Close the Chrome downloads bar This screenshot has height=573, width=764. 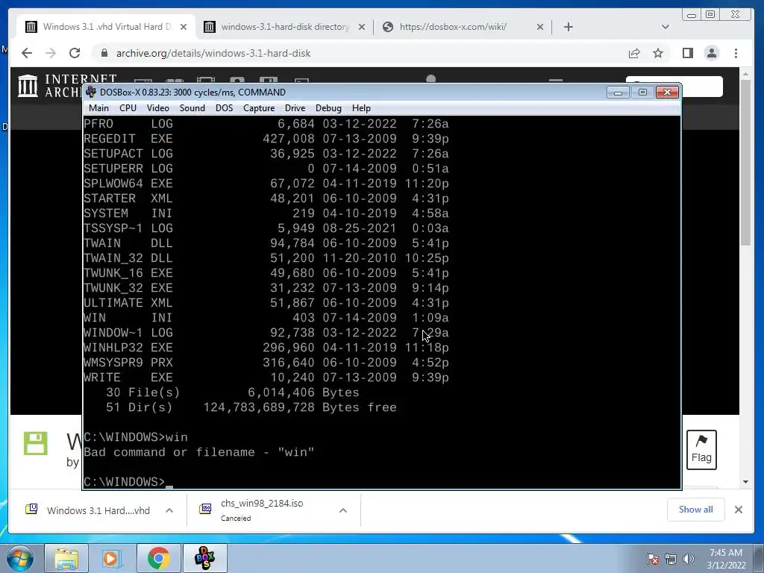[x=738, y=510]
